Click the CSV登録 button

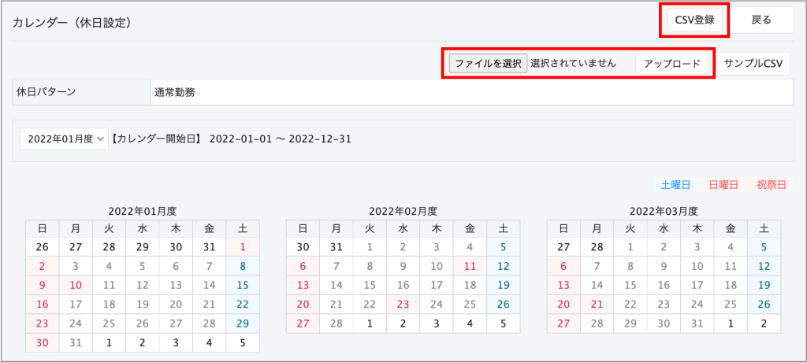coord(694,20)
